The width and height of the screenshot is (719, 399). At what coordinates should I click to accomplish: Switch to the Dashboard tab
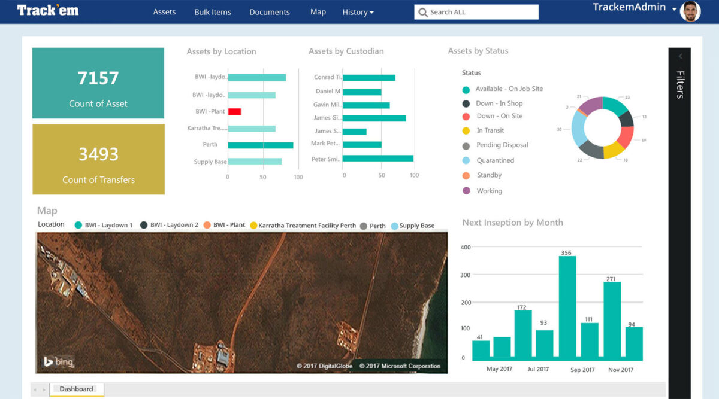[76, 389]
